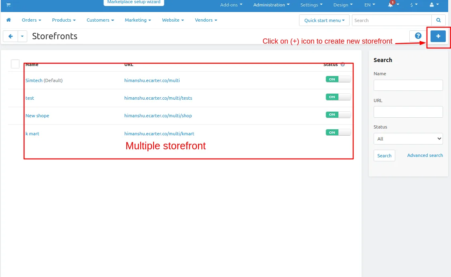Toggle the test storefront status switch
Image resolution: width=451 pixels, height=277 pixels.
click(338, 97)
